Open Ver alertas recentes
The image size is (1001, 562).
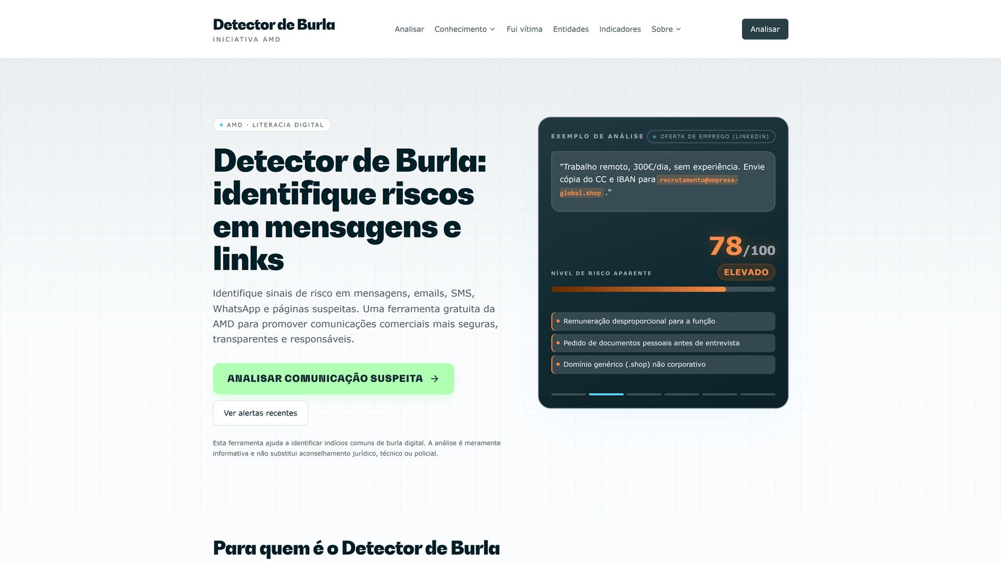260,413
